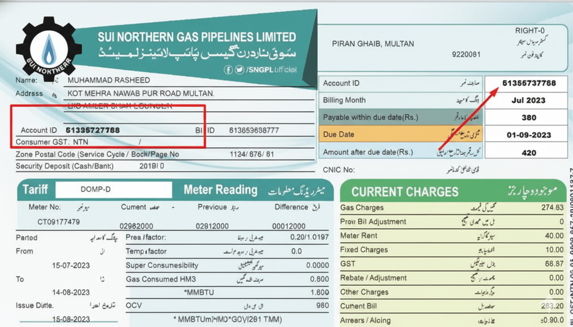
Task: Click the Twitter icon in the header
Action: 240,69
